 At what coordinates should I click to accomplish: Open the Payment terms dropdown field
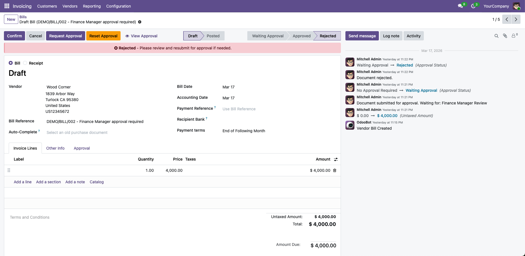pyautogui.click(x=244, y=131)
